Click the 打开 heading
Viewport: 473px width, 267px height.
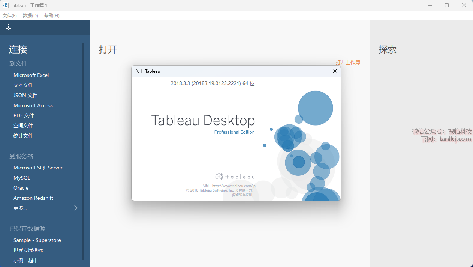tap(108, 49)
